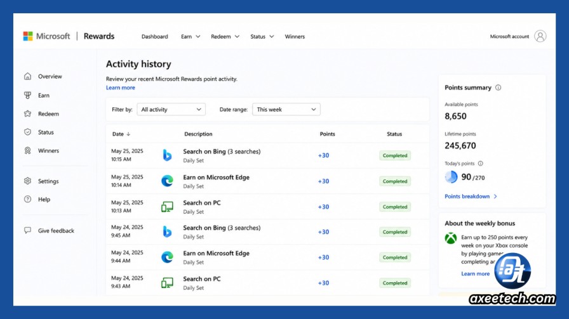
Task: Select Redeem in the sidebar
Action: coord(48,114)
